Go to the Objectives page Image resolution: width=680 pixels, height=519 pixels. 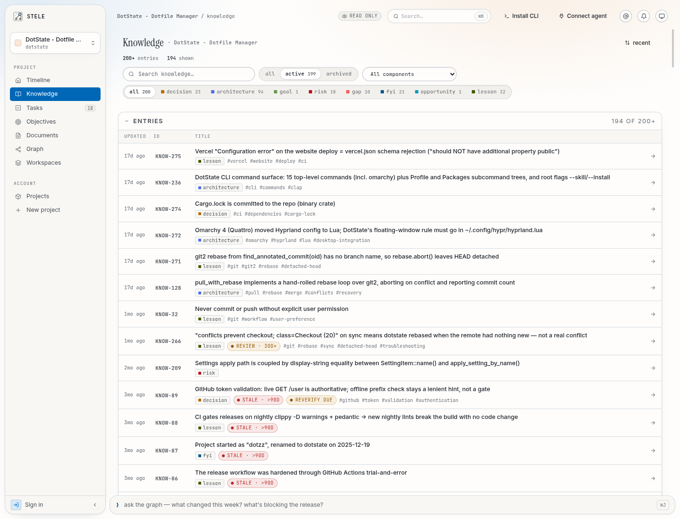55,122
